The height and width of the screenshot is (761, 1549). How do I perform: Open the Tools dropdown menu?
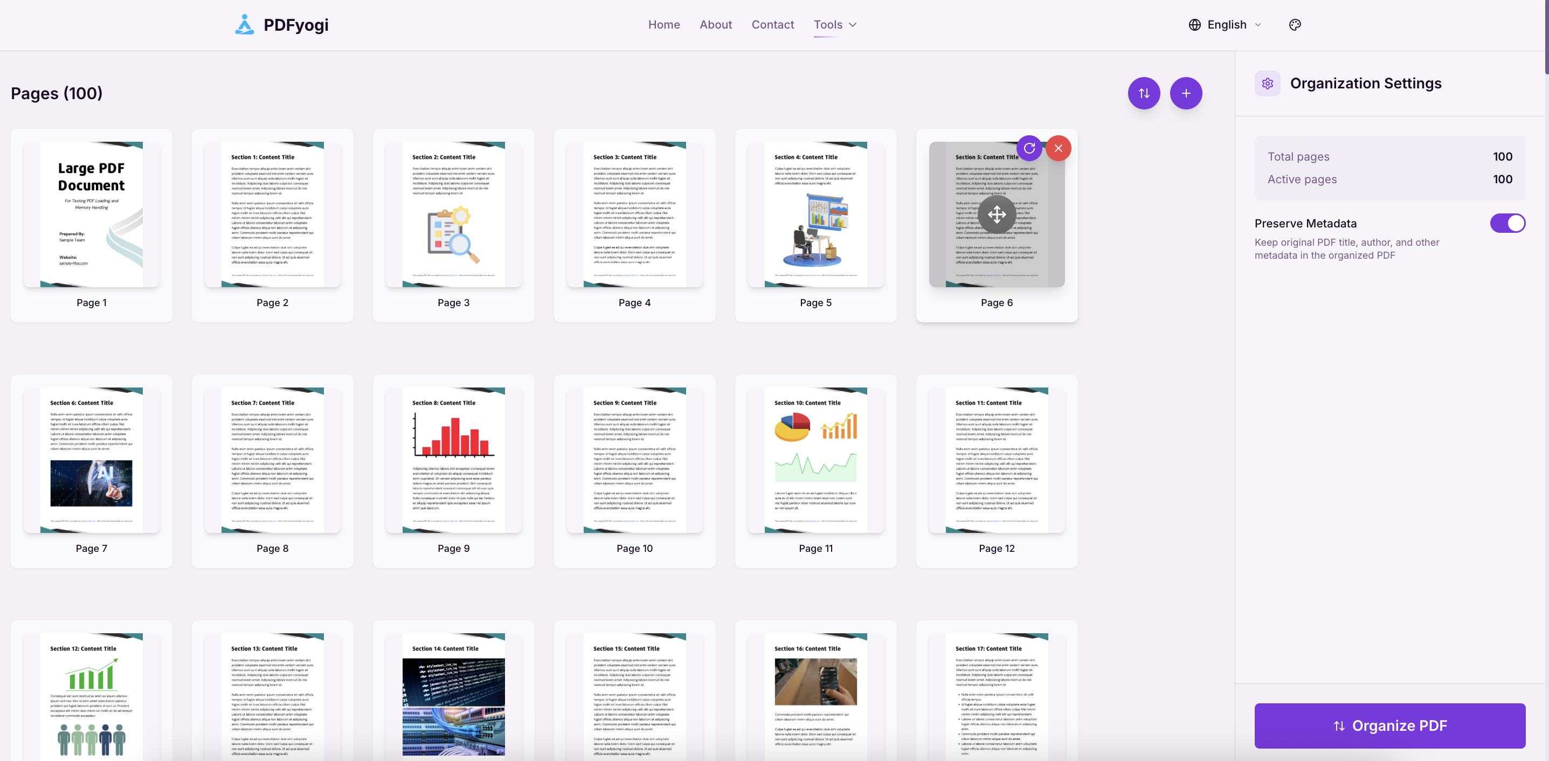[x=835, y=25]
